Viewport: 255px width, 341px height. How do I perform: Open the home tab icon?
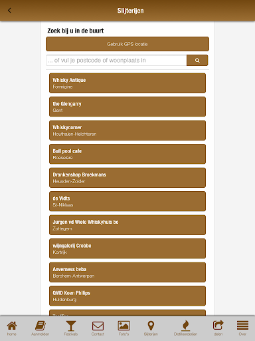click(12, 326)
